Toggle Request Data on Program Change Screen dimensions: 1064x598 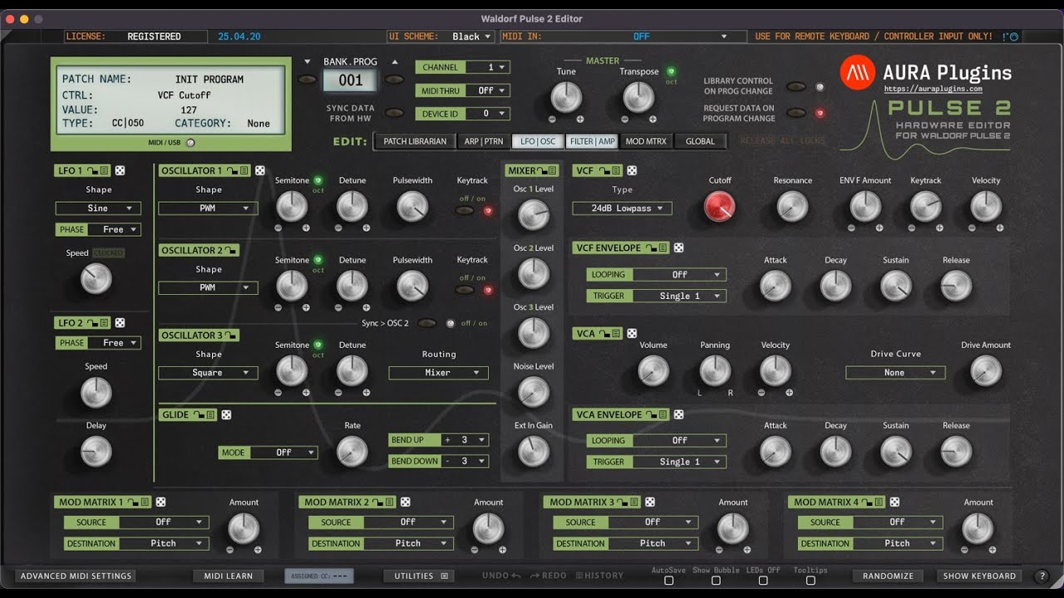[x=796, y=113]
